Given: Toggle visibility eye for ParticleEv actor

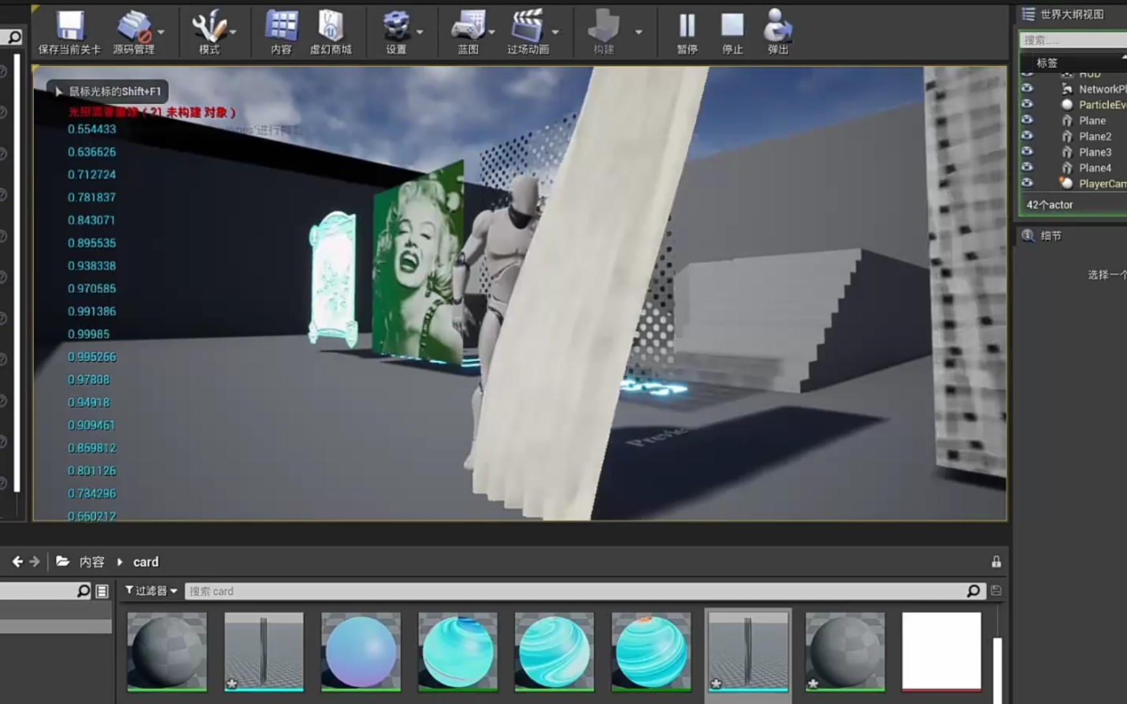Looking at the screenshot, I should pos(1027,104).
